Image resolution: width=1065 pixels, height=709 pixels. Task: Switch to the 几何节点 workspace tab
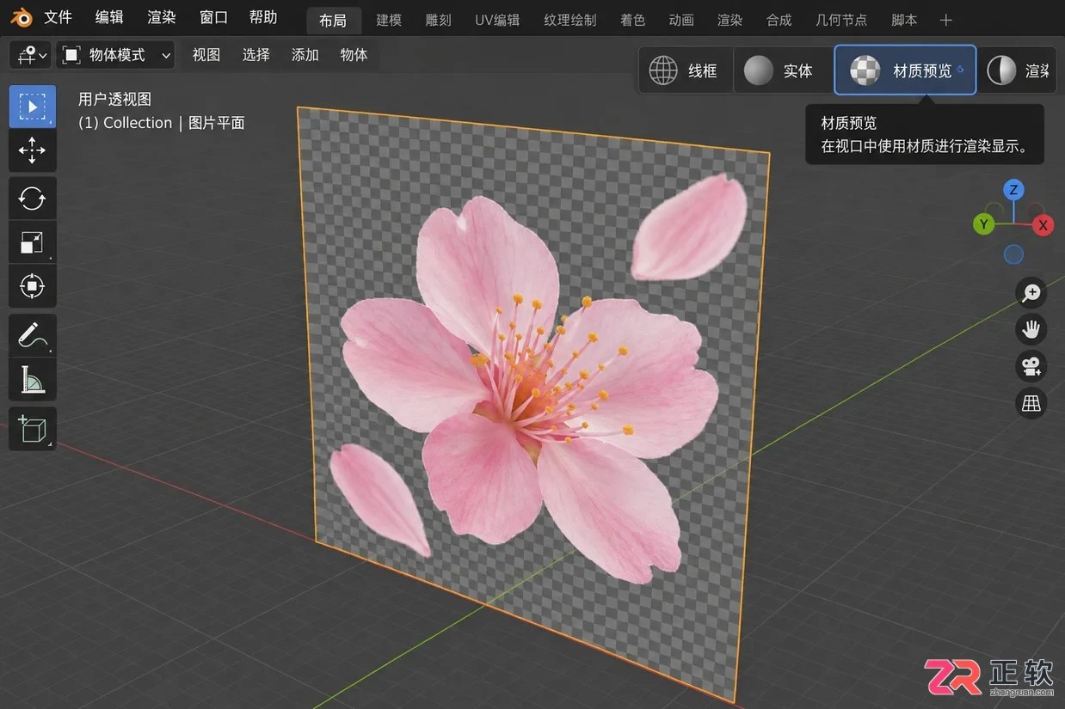(841, 20)
